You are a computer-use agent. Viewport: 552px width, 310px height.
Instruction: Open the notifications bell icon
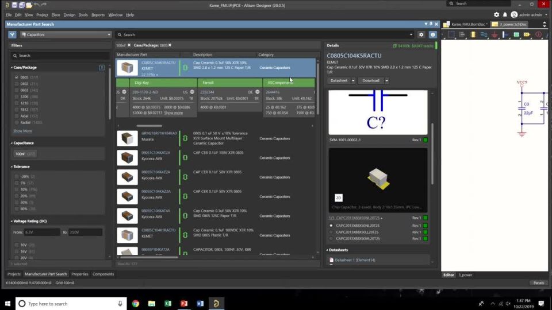coord(505,15)
